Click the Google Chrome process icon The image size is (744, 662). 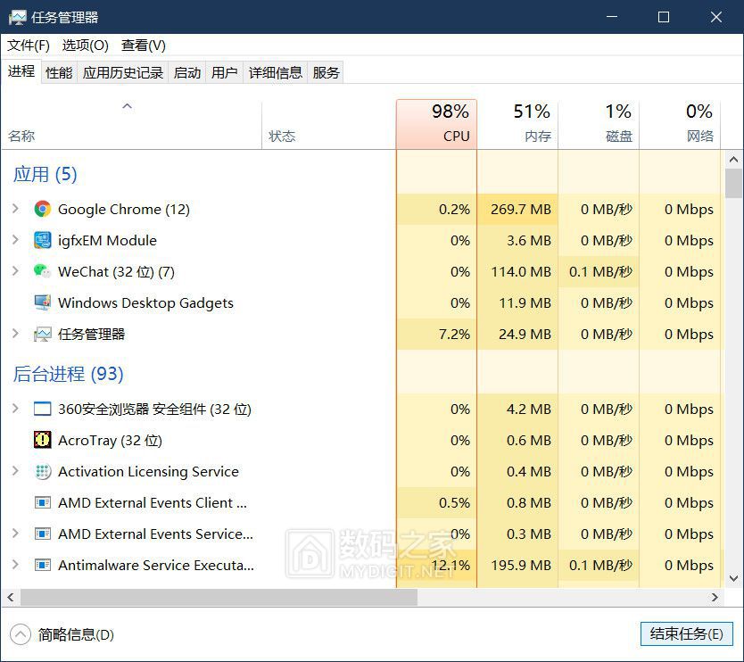[42, 210]
